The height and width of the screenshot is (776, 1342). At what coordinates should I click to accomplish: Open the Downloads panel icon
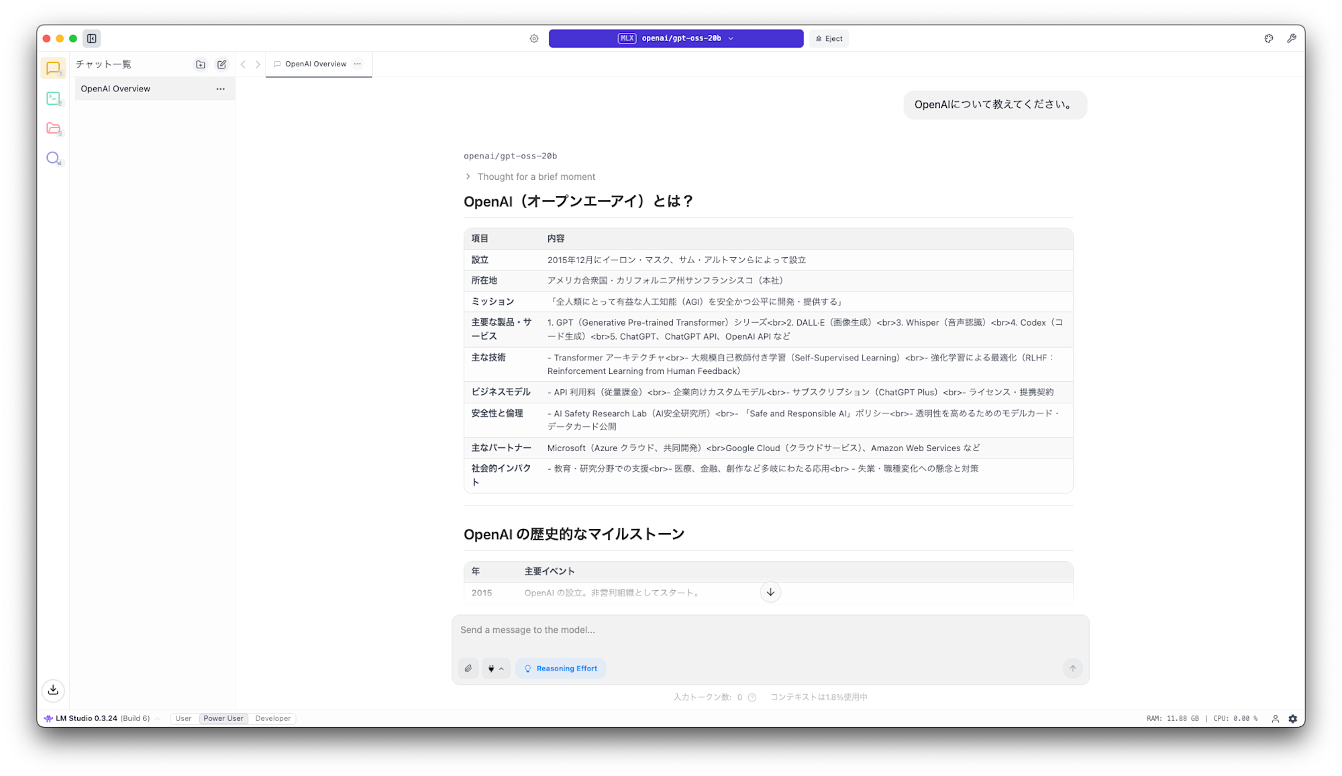pos(53,690)
